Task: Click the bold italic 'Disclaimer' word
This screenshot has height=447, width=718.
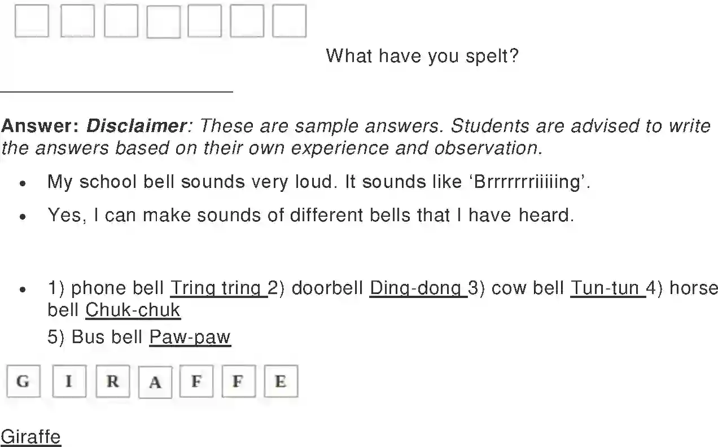Action: [x=135, y=126]
